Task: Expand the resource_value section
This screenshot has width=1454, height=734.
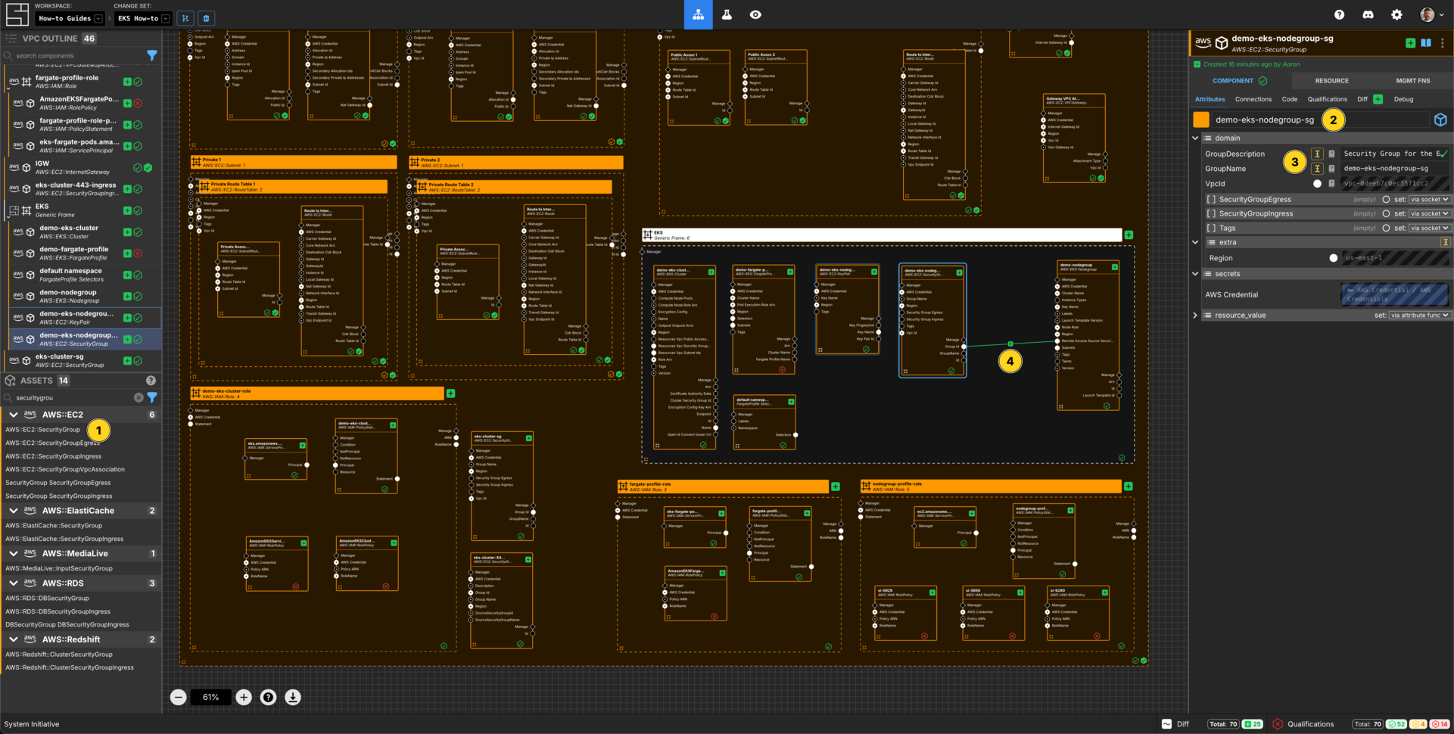Action: [x=1195, y=316]
